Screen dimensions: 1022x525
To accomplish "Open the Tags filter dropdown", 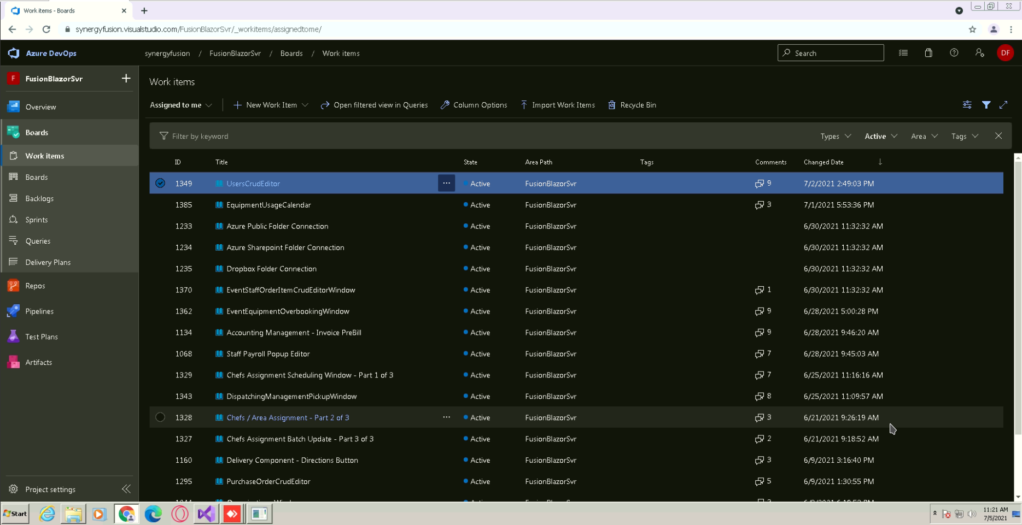I will (965, 137).
